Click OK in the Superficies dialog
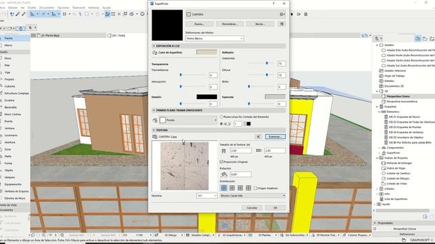435x244 pixels. click(x=275, y=208)
